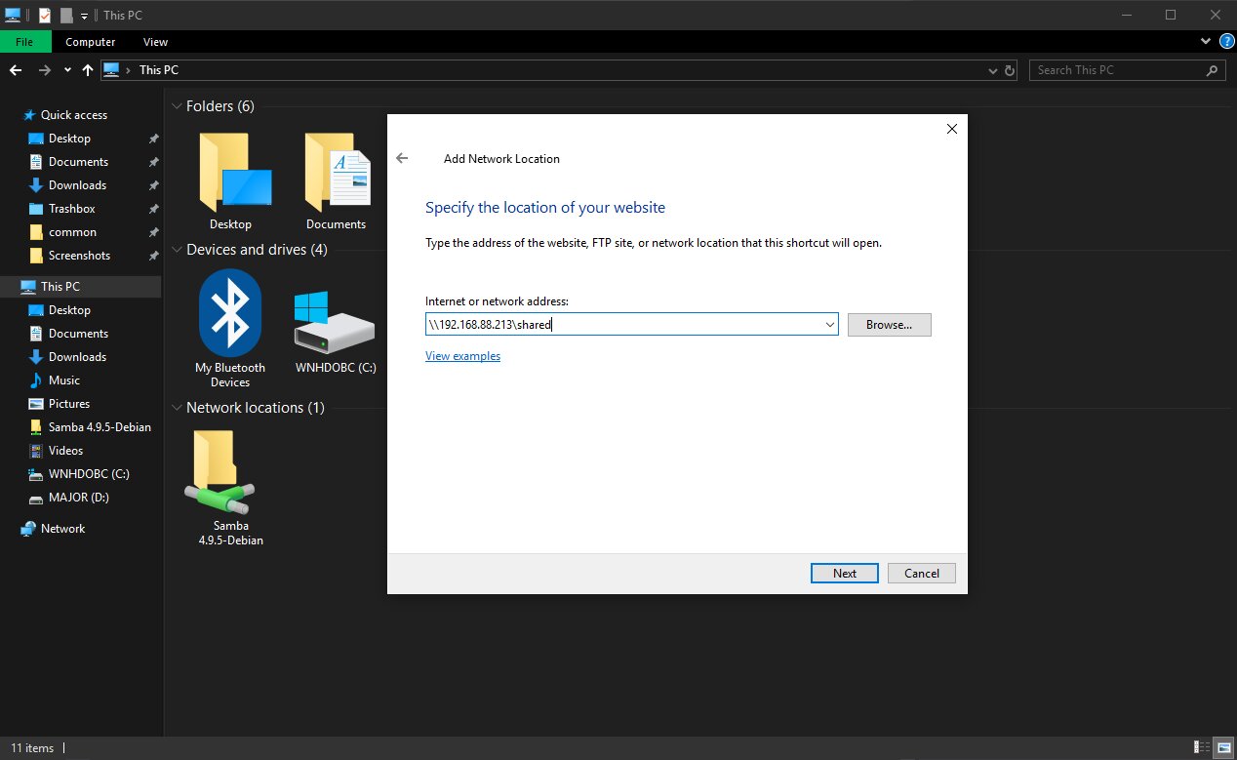This screenshot has height=760, width=1237.
Task: Unpin Screenshots using its pin icon
Action: pos(153,256)
